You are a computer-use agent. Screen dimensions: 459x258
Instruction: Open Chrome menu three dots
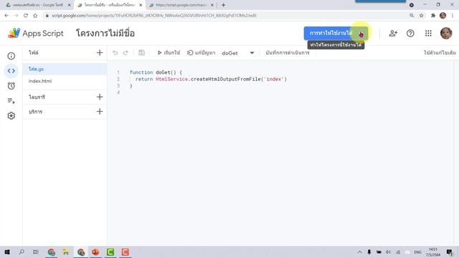tap(453, 16)
